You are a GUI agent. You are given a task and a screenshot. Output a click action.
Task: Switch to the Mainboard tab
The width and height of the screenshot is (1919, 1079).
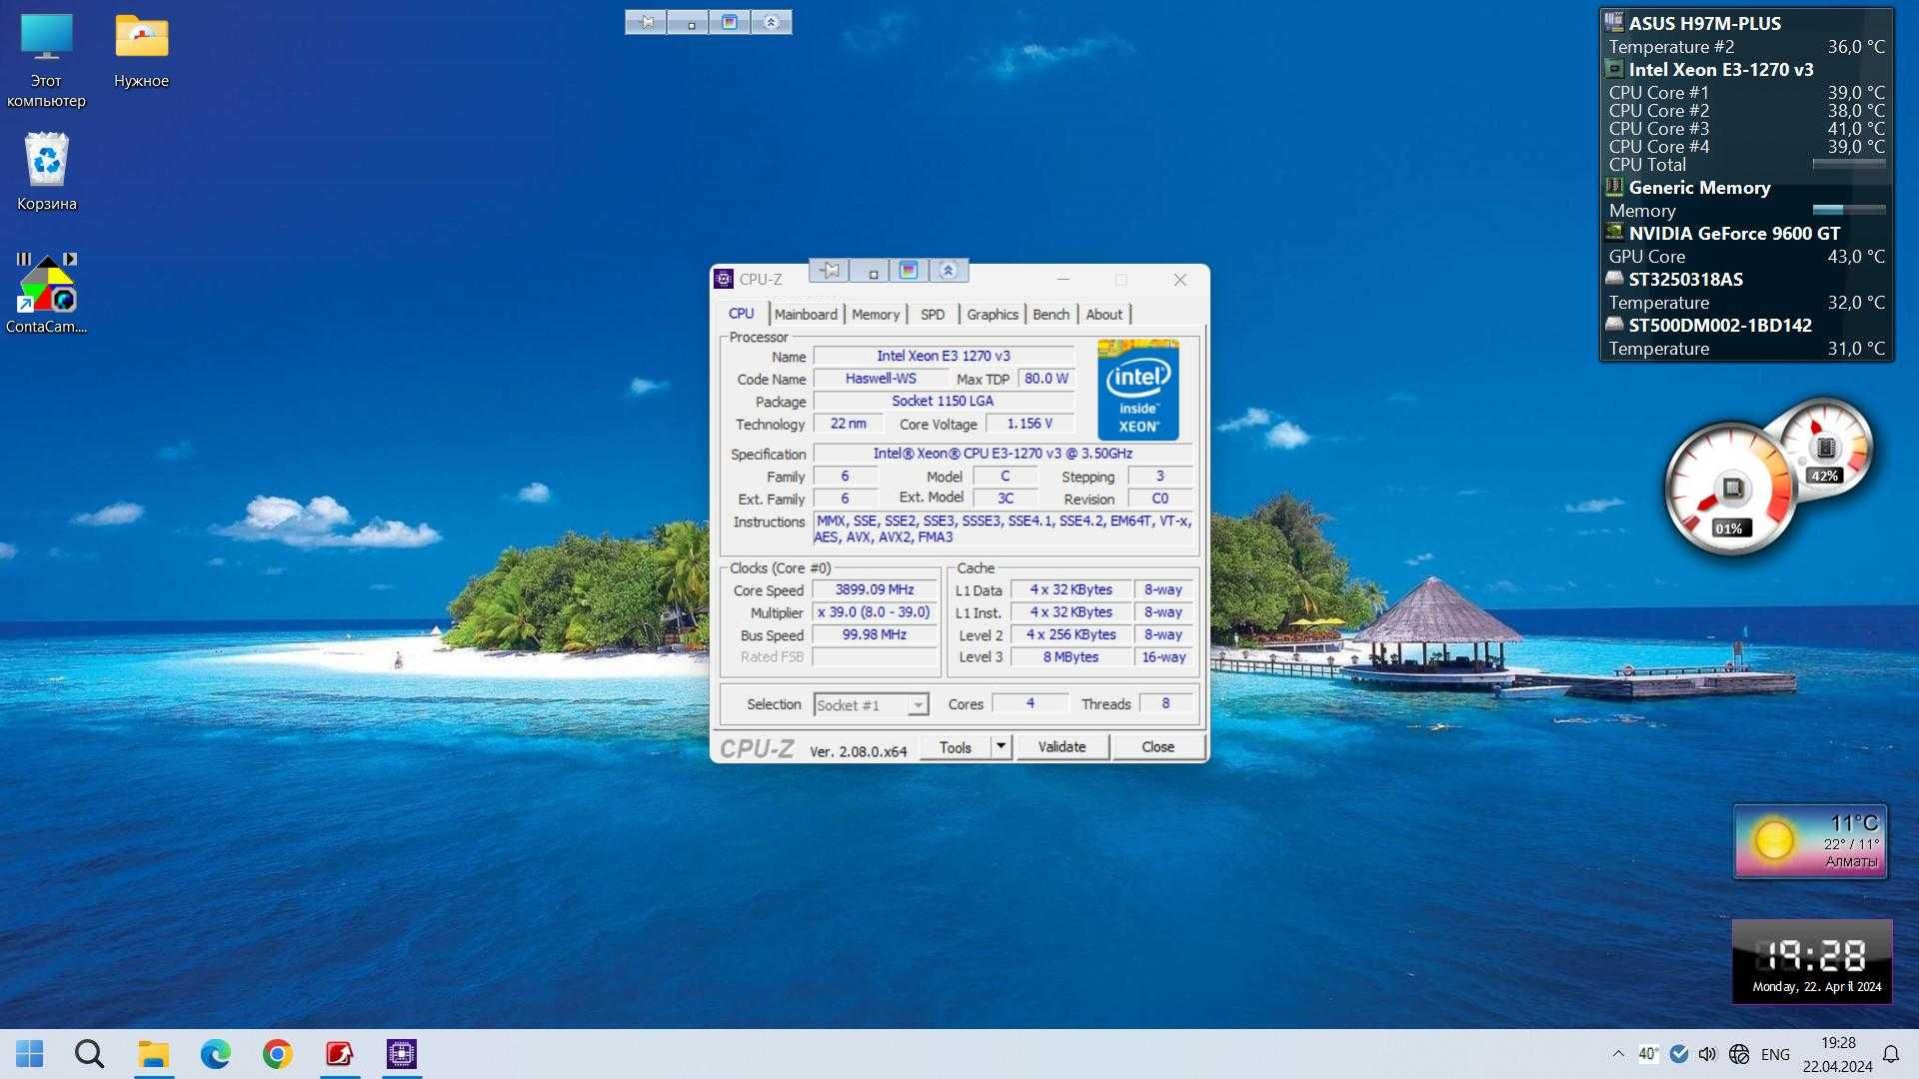coord(806,314)
